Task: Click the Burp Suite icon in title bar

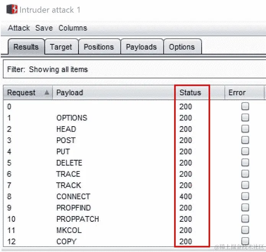Action: click(x=12, y=9)
